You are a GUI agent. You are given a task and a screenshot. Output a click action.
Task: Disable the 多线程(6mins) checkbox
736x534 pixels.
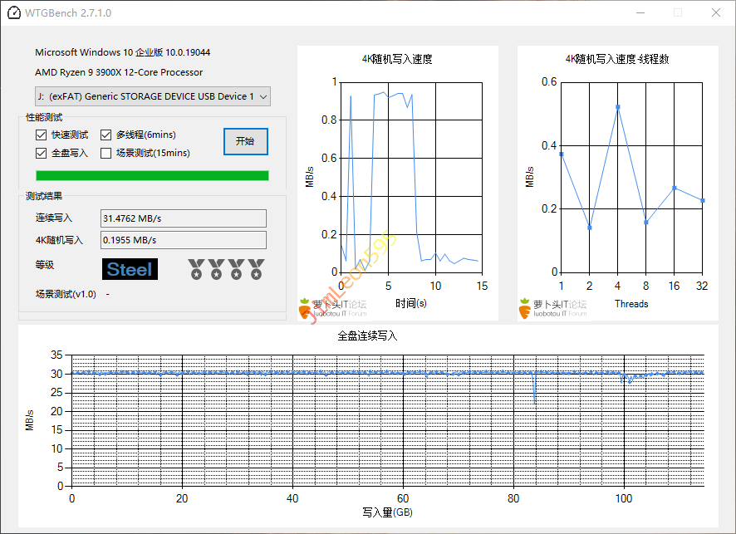coord(106,135)
